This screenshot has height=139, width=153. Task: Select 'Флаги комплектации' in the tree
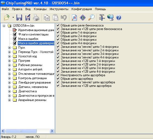tap(33, 34)
